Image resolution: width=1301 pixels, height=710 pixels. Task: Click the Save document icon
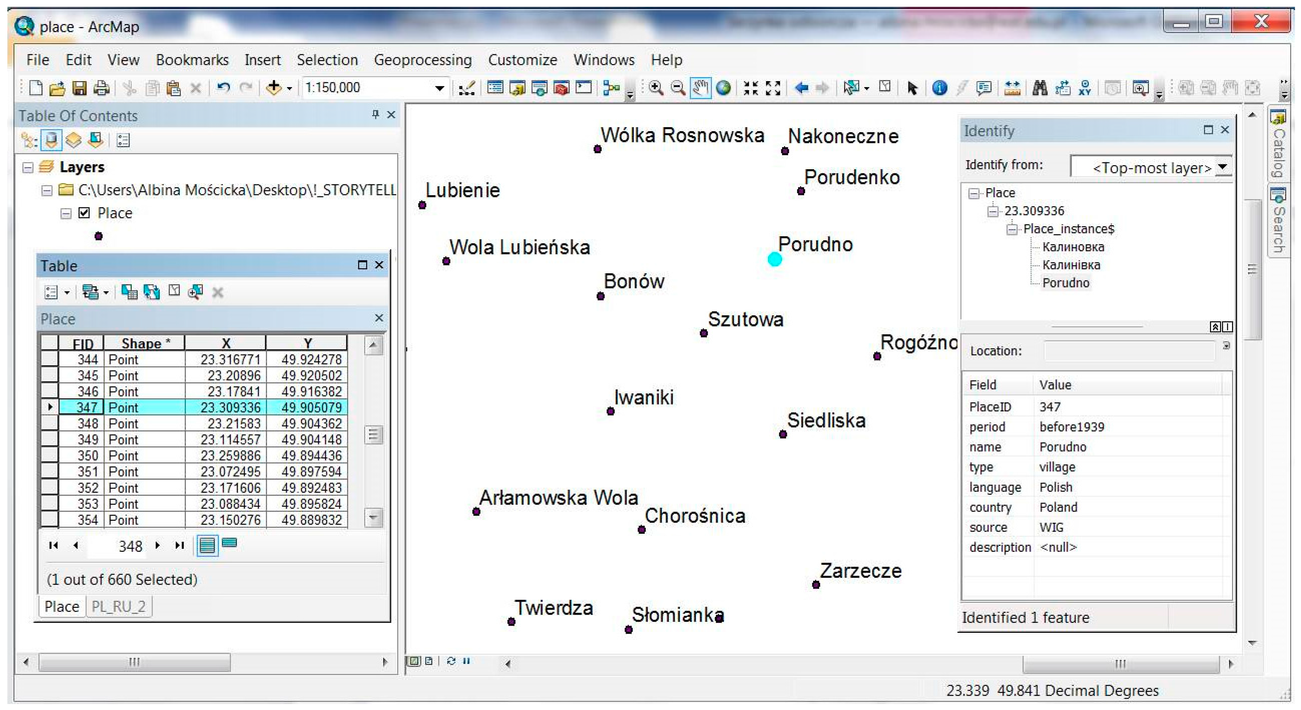[79, 88]
